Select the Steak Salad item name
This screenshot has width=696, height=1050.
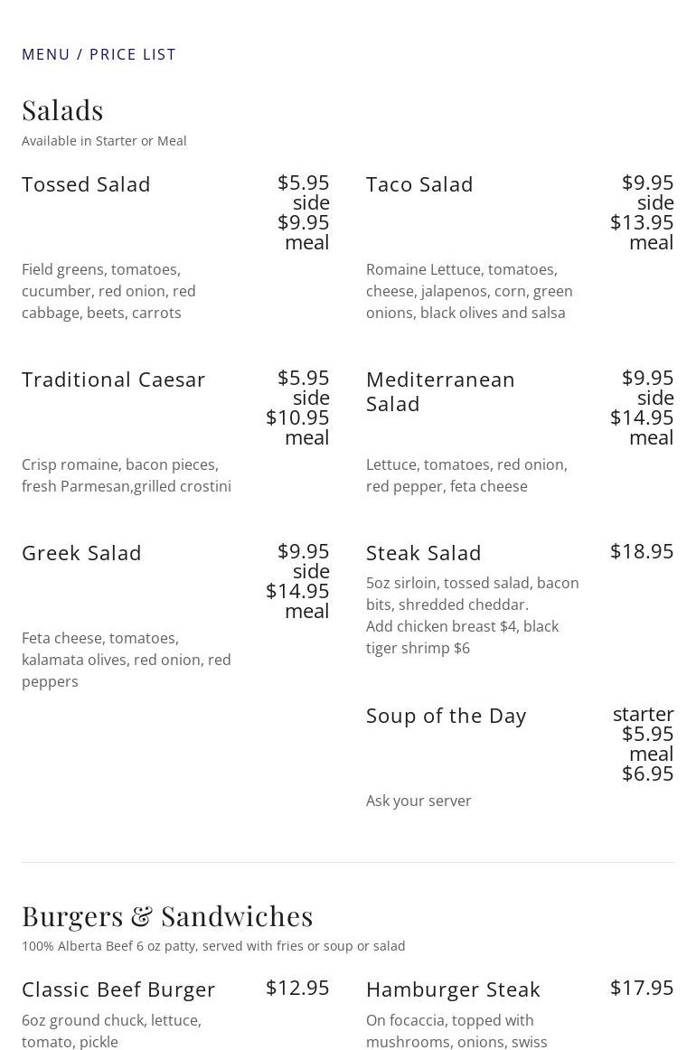pyautogui.click(x=423, y=553)
